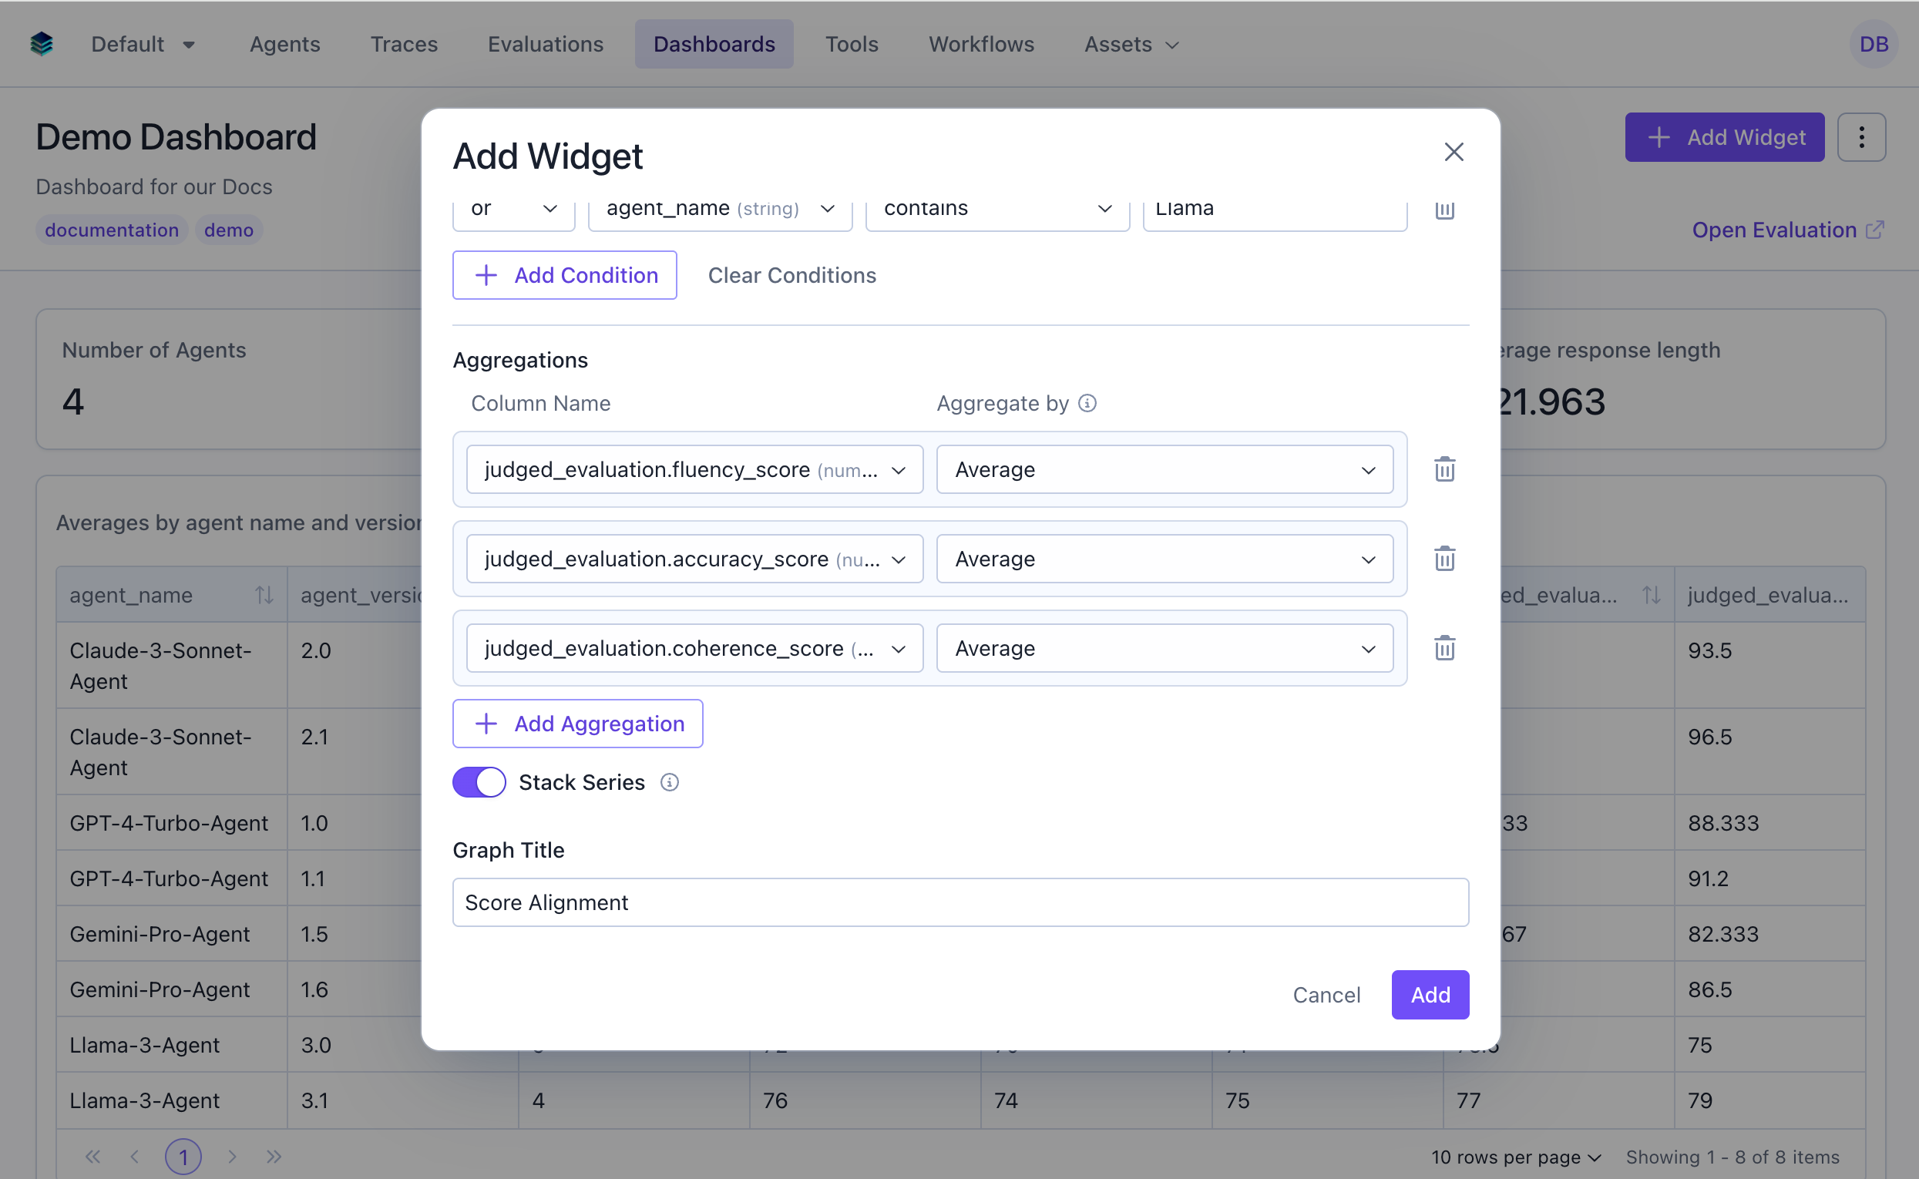The height and width of the screenshot is (1179, 1919).
Task: Click the Stack Series info icon
Action: 669,782
